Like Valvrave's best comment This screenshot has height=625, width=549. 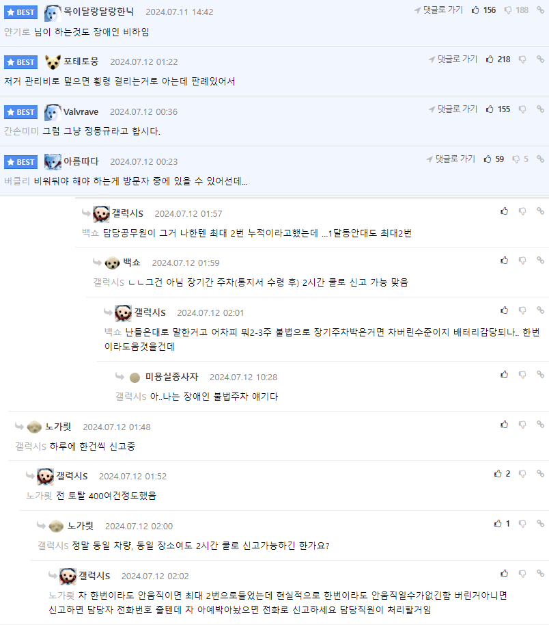490,109
